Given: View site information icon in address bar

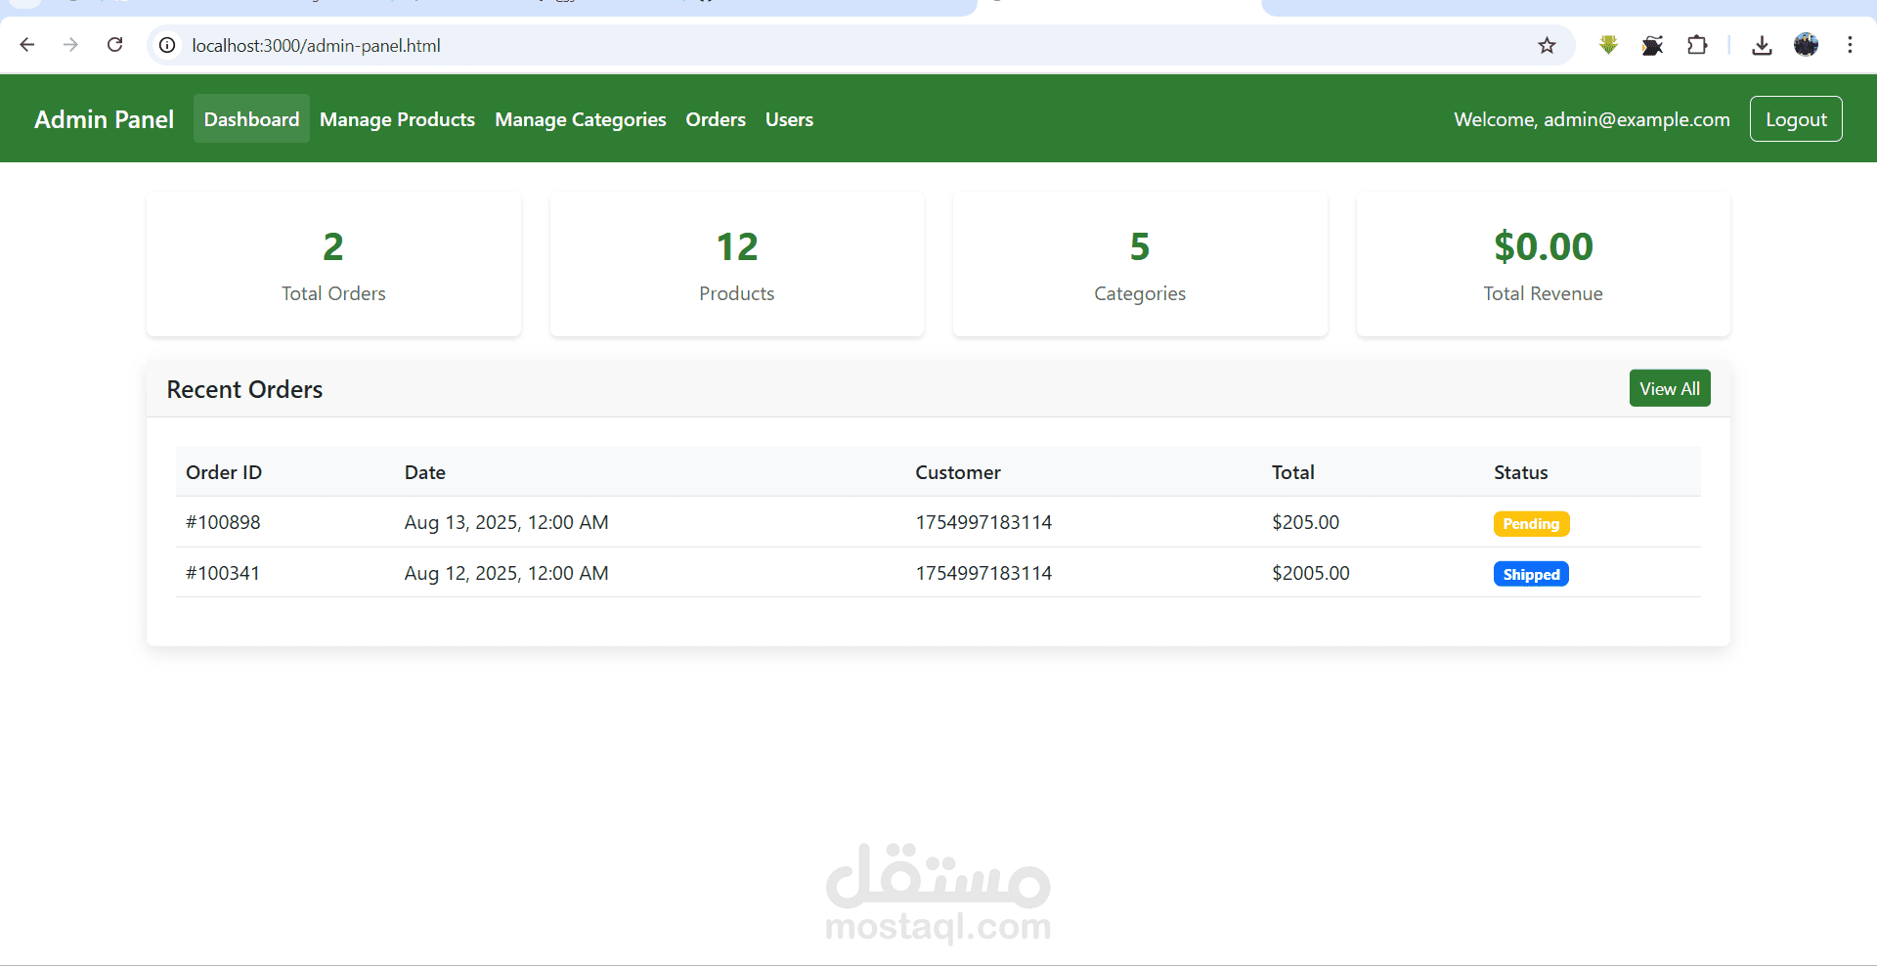Looking at the screenshot, I should click(168, 45).
